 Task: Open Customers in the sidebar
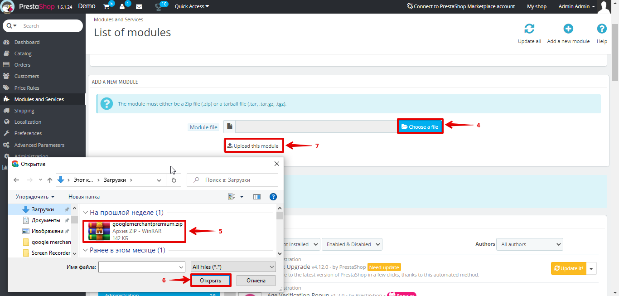coord(27,76)
